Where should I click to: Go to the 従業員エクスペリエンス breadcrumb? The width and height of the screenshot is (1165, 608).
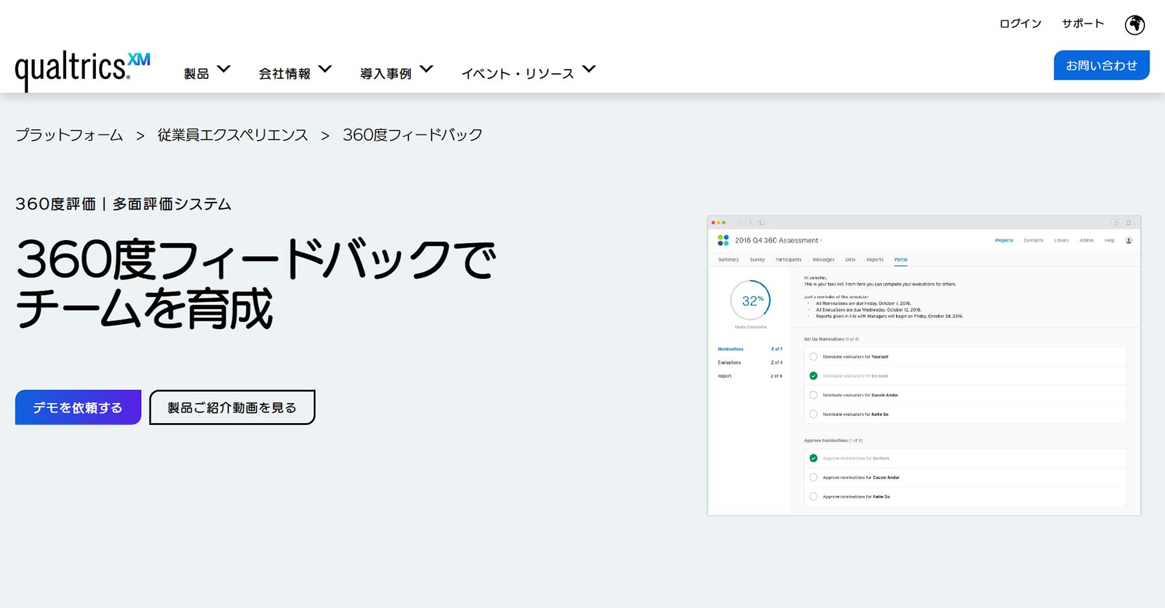233,135
